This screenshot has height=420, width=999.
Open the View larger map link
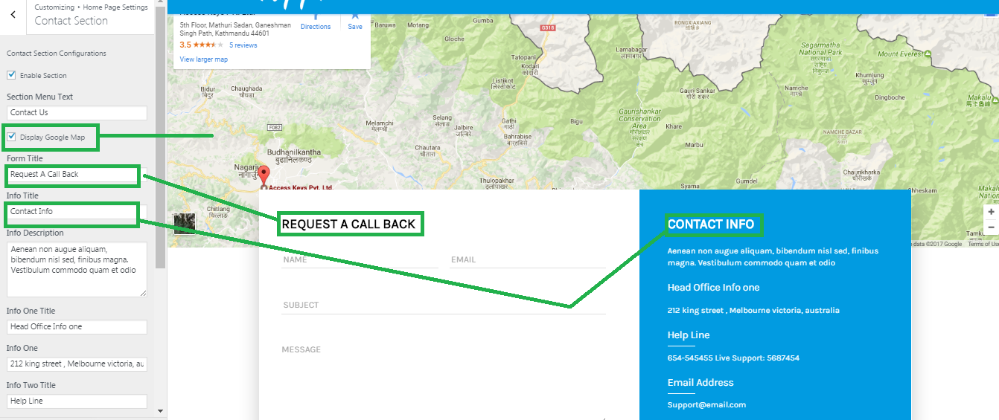pyautogui.click(x=204, y=59)
